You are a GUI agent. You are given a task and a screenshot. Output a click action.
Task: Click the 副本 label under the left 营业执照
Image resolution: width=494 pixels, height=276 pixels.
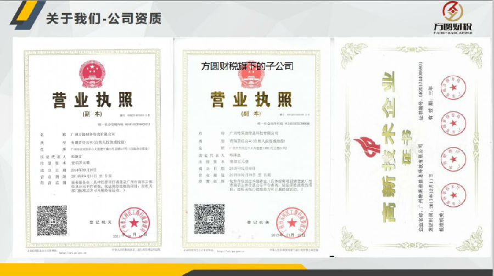(x=89, y=115)
